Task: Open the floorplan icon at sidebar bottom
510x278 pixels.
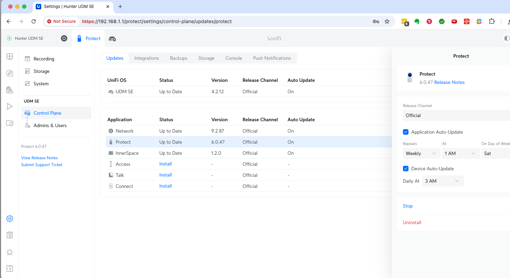Action: pos(10,268)
